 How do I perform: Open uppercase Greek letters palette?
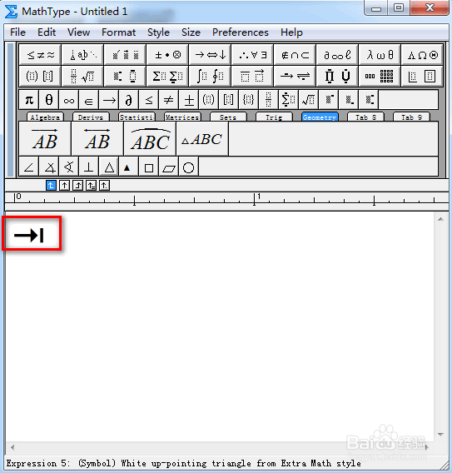pos(423,55)
